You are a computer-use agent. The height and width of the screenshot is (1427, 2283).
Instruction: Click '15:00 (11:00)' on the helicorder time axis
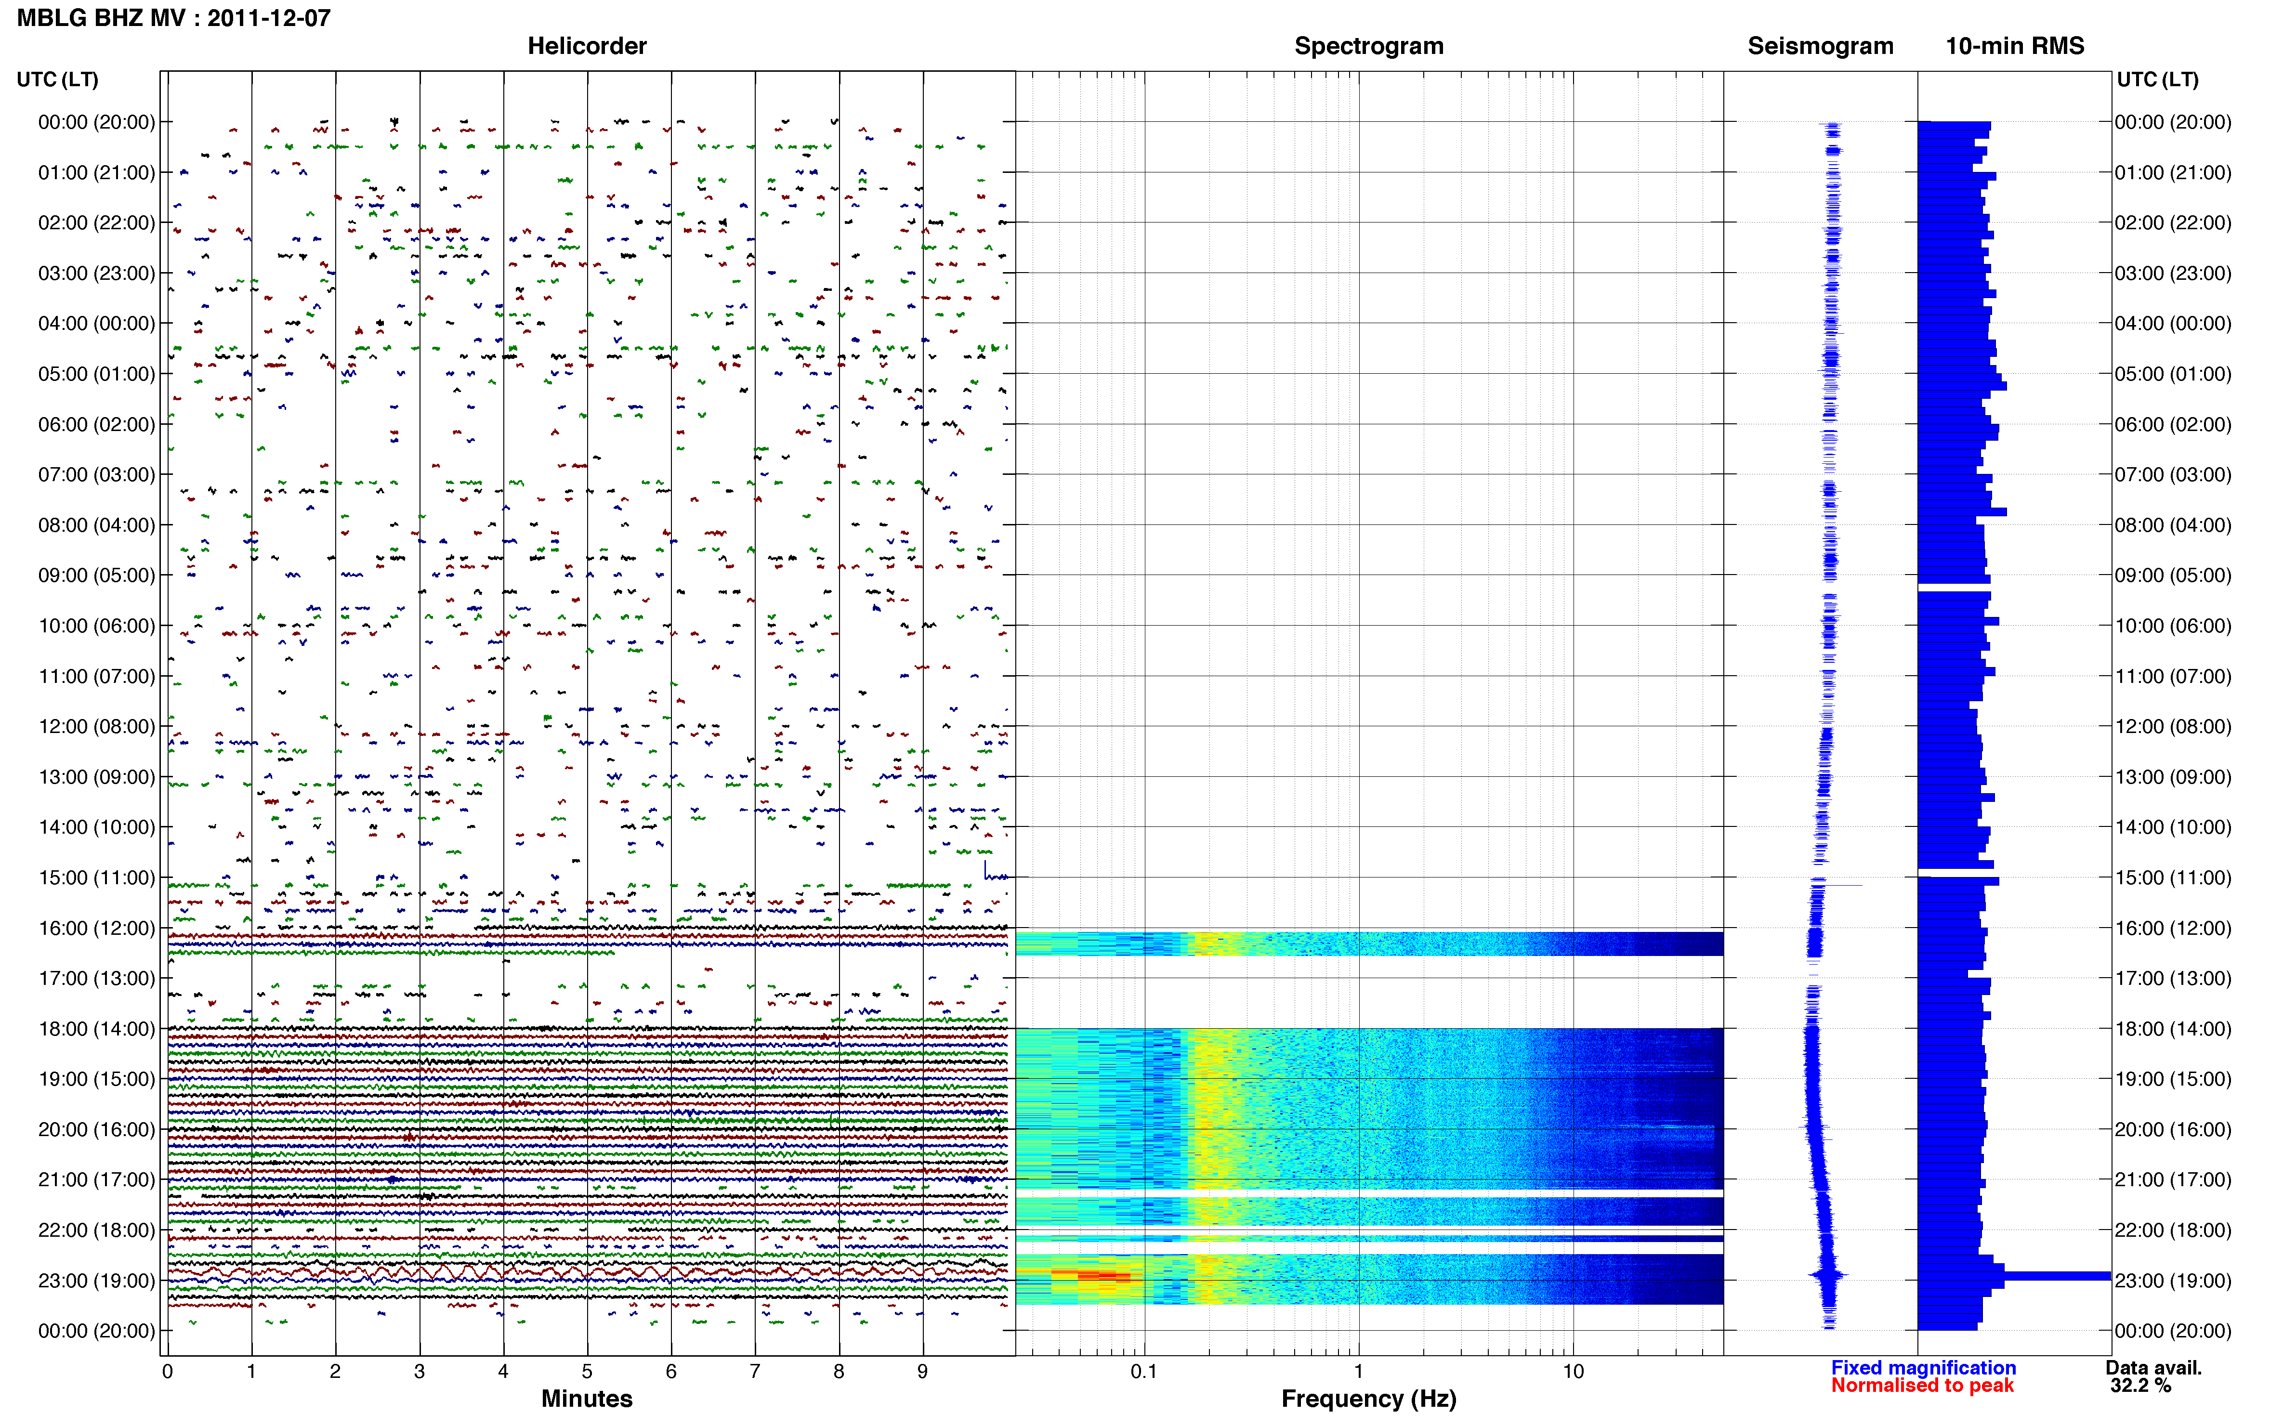96,877
